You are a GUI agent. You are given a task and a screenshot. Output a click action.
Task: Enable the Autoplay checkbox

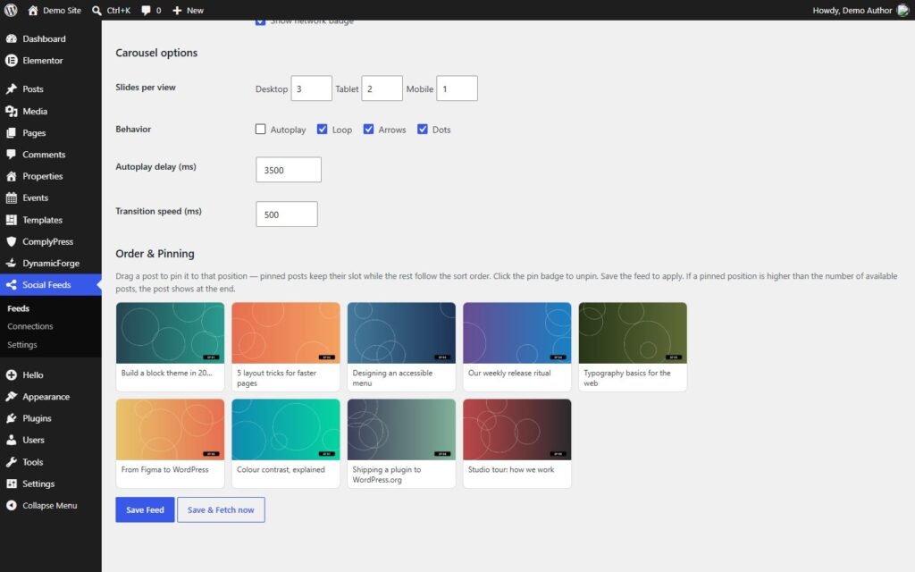pos(260,129)
